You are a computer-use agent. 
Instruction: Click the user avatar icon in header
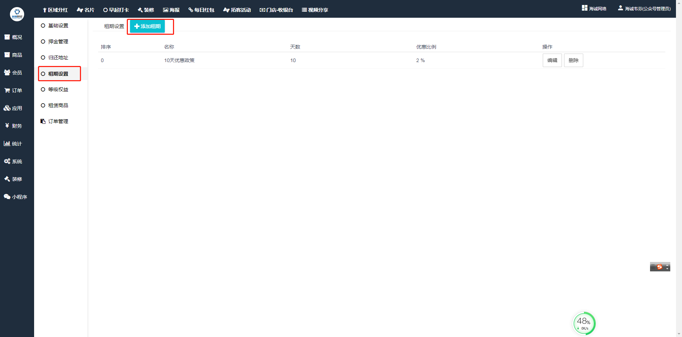click(621, 8)
